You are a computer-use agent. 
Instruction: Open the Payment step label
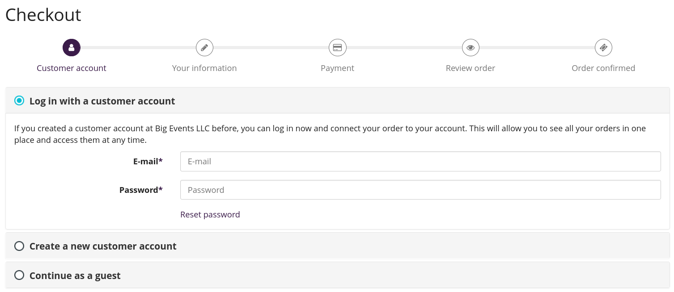click(x=338, y=68)
